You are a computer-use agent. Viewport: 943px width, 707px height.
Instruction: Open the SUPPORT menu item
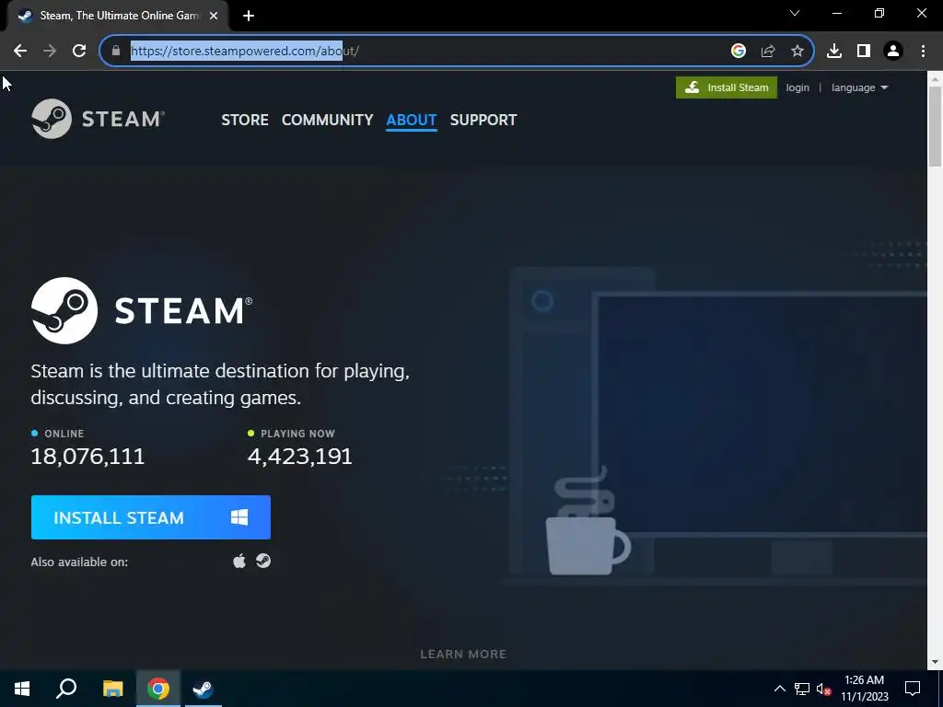[x=483, y=120]
